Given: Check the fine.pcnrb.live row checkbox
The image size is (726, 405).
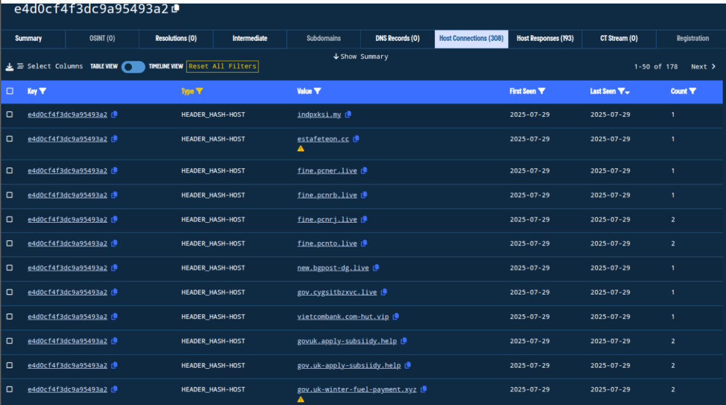Looking at the screenshot, I should click(x=9, y=195).
